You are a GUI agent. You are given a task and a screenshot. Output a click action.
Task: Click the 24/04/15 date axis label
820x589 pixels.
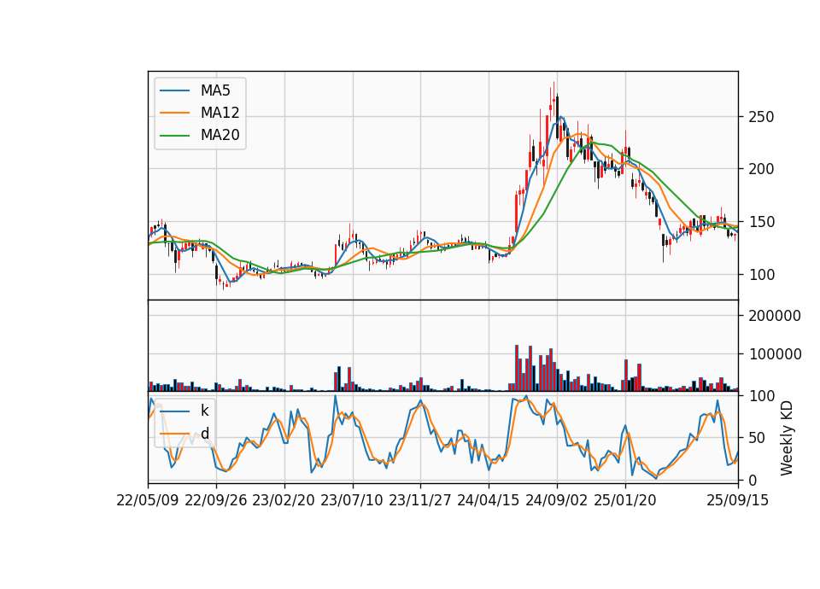[x=488, y=500]
